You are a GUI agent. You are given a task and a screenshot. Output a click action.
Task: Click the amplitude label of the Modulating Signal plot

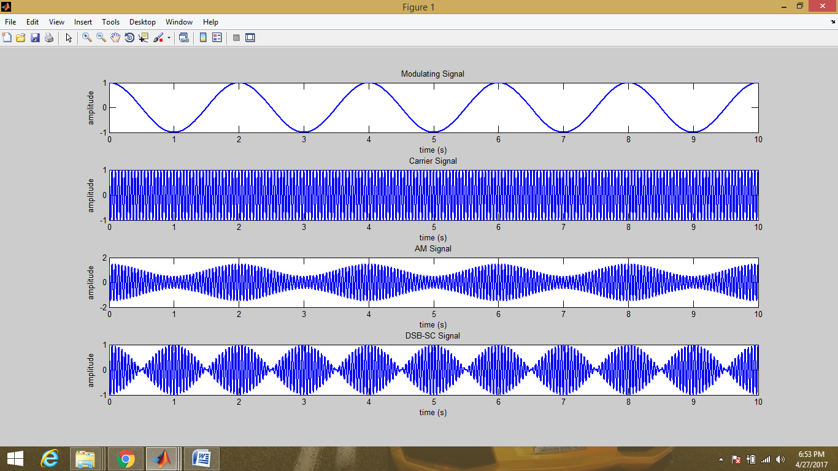point(91,108)
